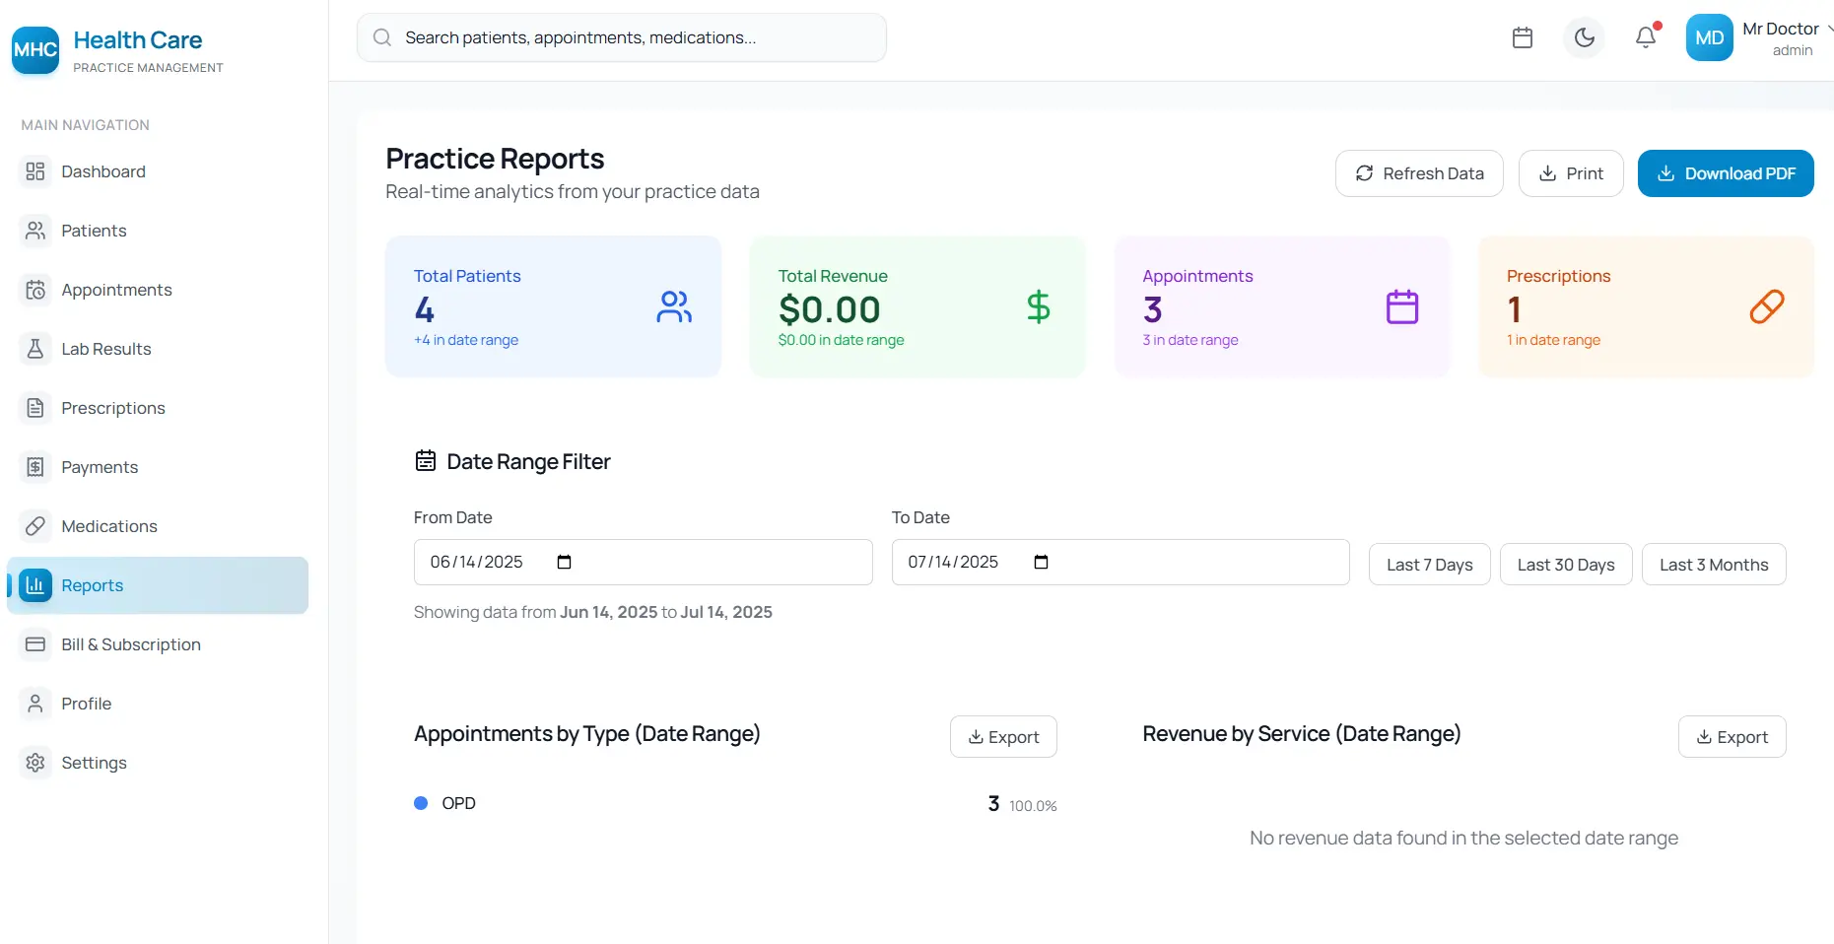Click the Reports bar chart icon
The image size is (1834, 944).
pyautogui.click(x=35, y=585)
